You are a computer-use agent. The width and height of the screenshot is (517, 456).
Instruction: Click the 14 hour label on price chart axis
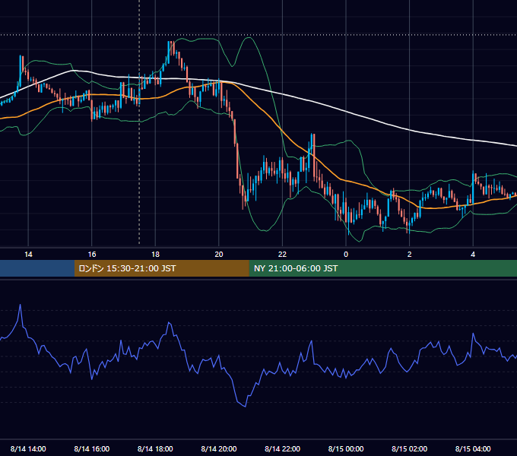click(x=28, y=255)
